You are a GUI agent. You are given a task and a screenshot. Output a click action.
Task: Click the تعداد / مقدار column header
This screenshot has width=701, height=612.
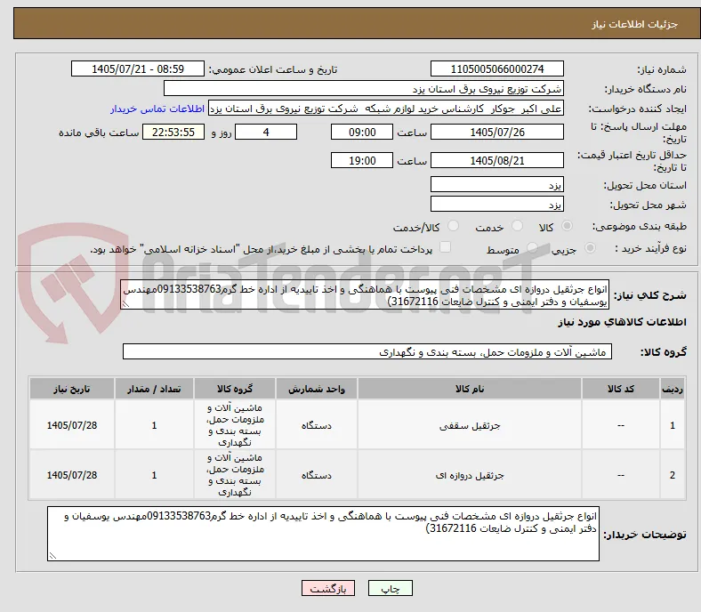154,389
